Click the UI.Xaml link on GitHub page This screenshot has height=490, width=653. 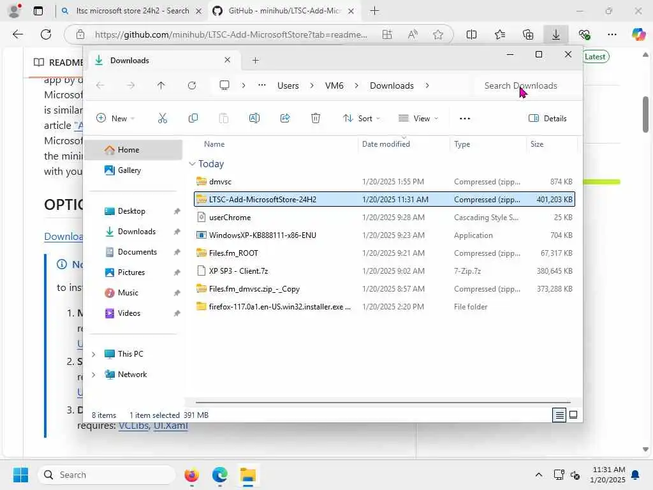point(171,426)
